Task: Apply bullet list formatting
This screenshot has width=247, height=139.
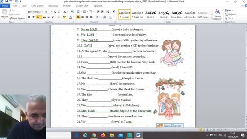Action: point(78,12)
